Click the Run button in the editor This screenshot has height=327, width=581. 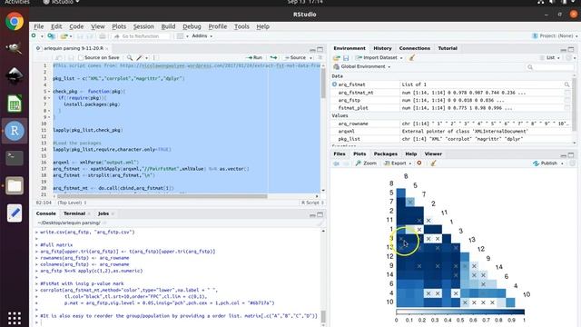254,58
